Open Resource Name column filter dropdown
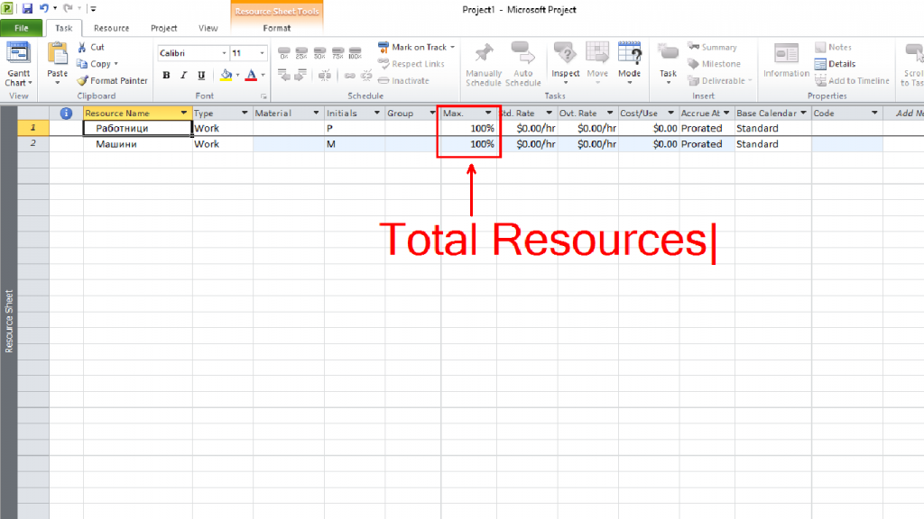Viewport: 924px width, 519px height. (184, 113)
